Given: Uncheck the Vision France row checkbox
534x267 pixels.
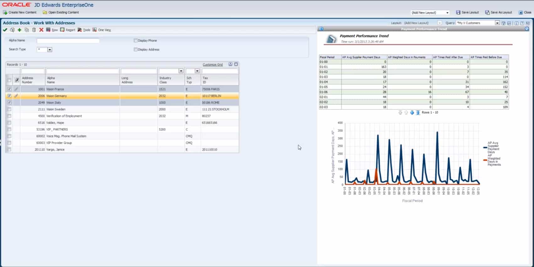Looking at the screenshot, I should pos(9,89).
